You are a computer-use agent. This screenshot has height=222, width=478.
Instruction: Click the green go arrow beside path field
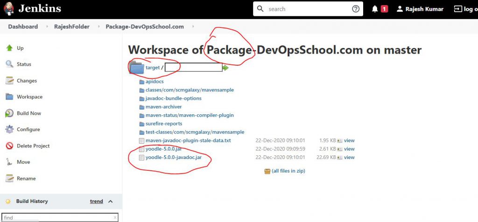226,68
